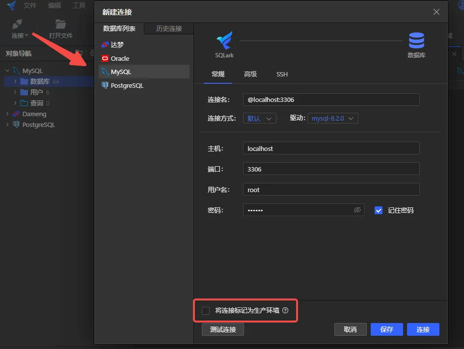Click the host field showing localhost
The image size is (464, 349).
331,149
